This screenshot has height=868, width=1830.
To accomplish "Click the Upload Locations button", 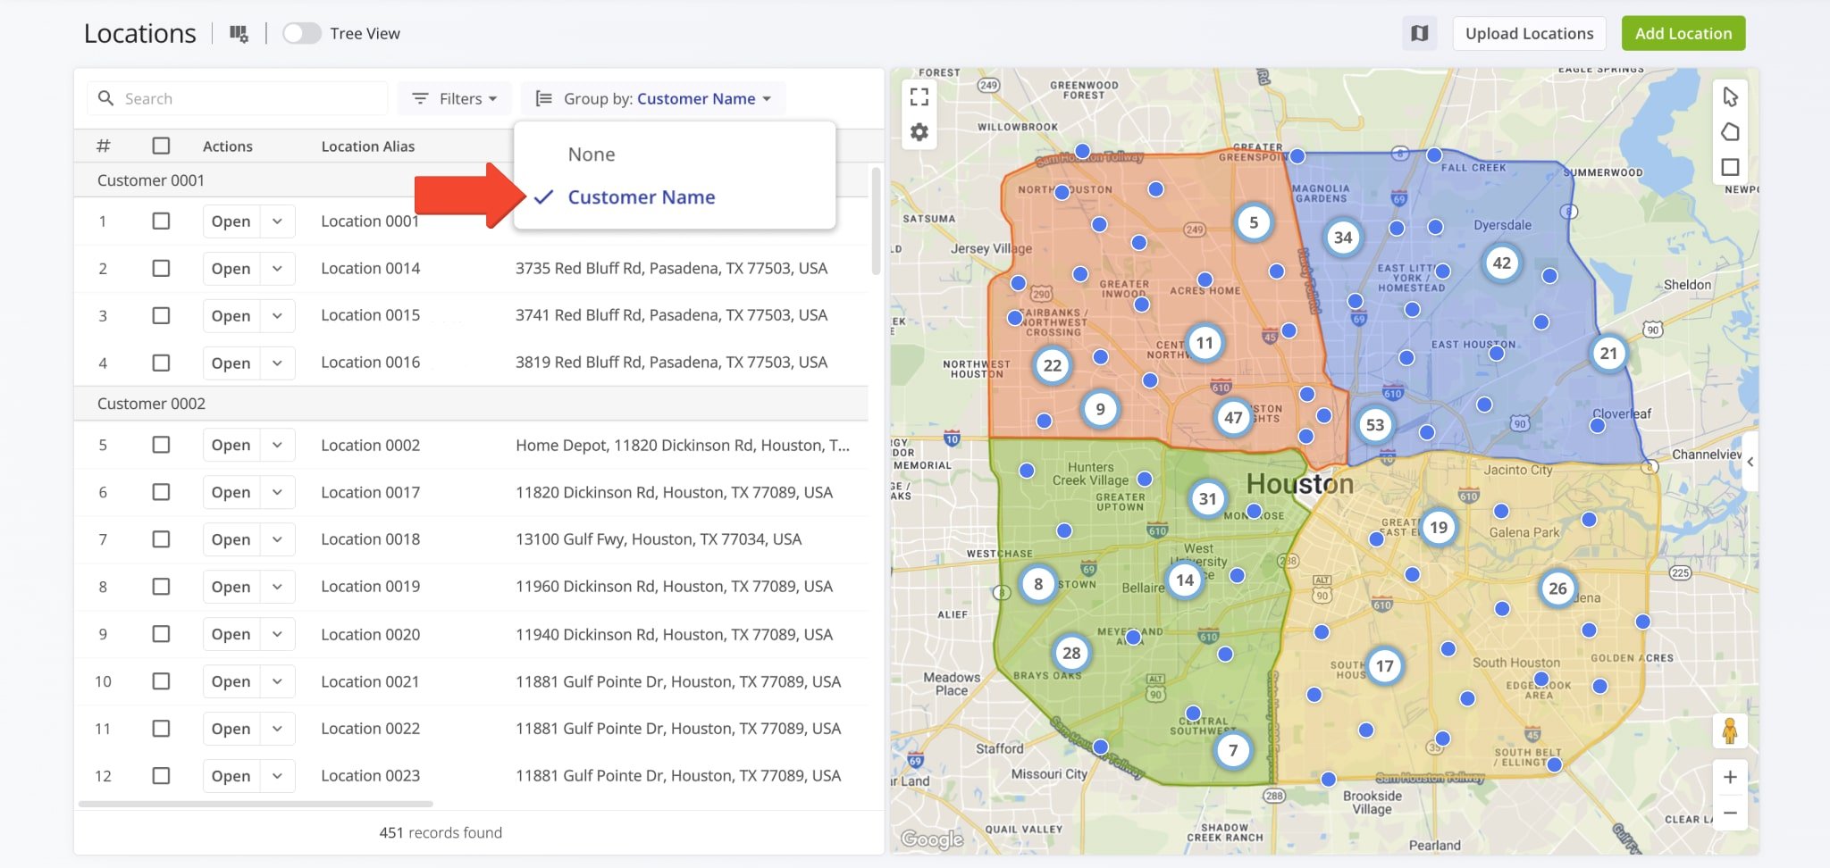I will pyautogui.click(x=1529, y=34).
